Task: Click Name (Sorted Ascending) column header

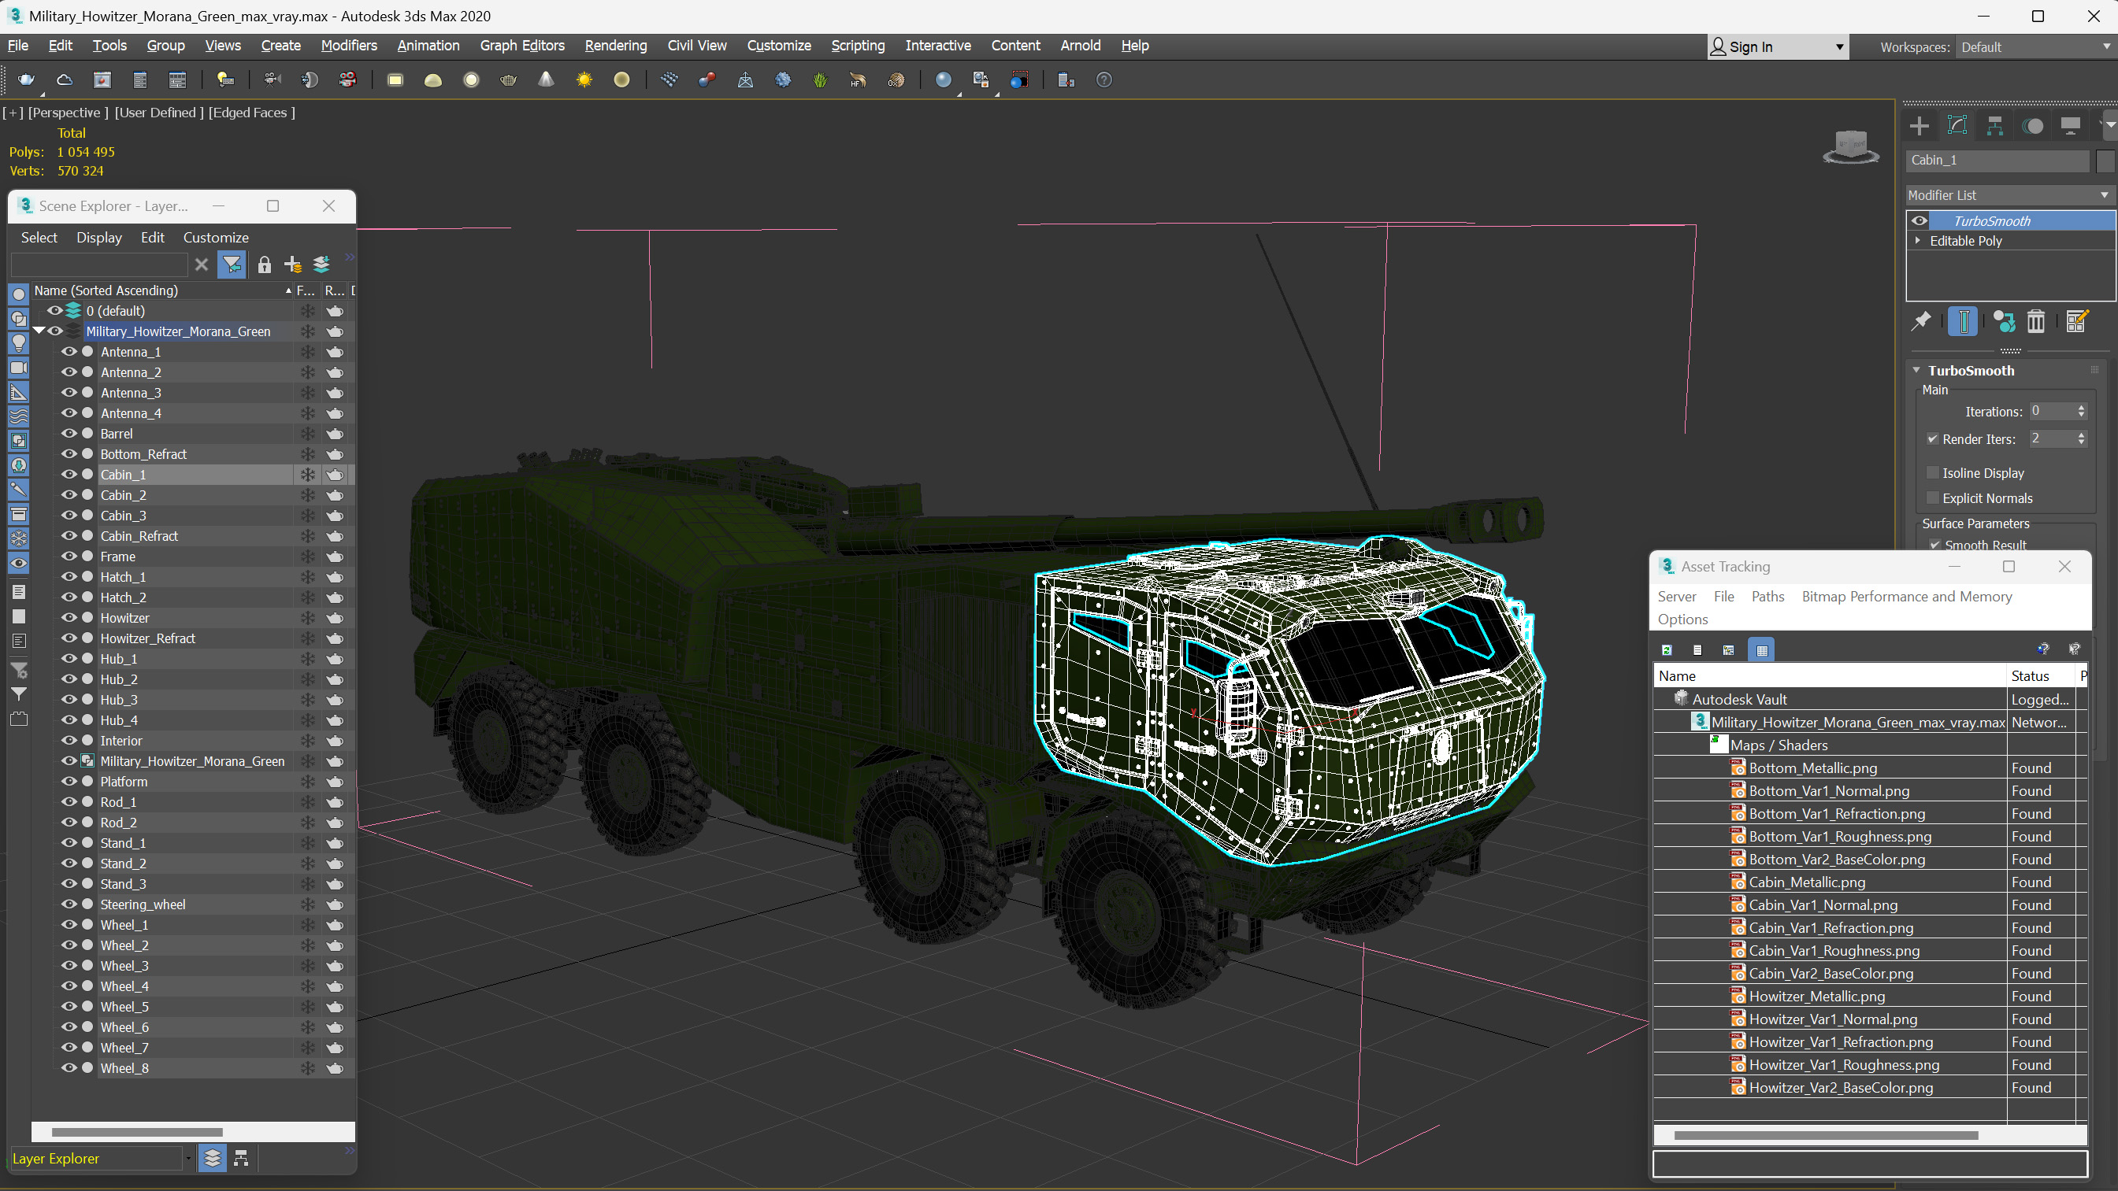Action: 162,290
